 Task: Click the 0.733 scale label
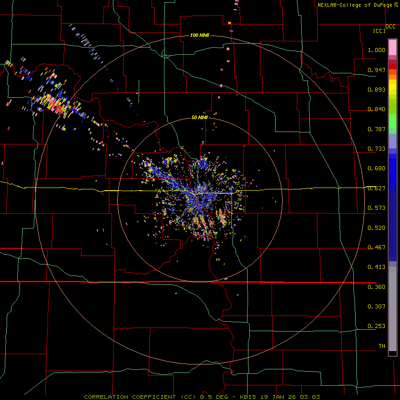[376, 149]
